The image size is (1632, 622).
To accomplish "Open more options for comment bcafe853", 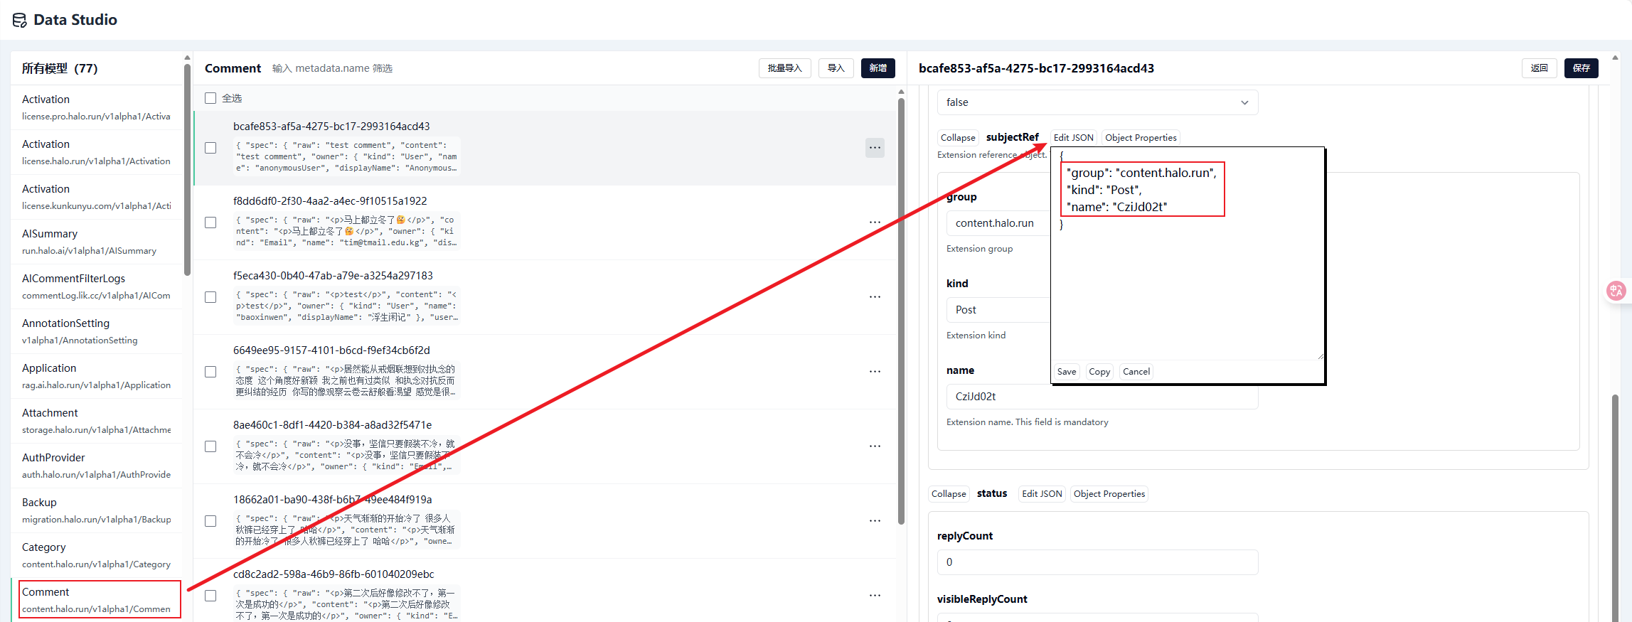I will coord(875,148).
